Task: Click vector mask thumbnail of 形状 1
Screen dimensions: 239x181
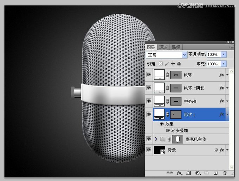Action: tap(176, 115)
